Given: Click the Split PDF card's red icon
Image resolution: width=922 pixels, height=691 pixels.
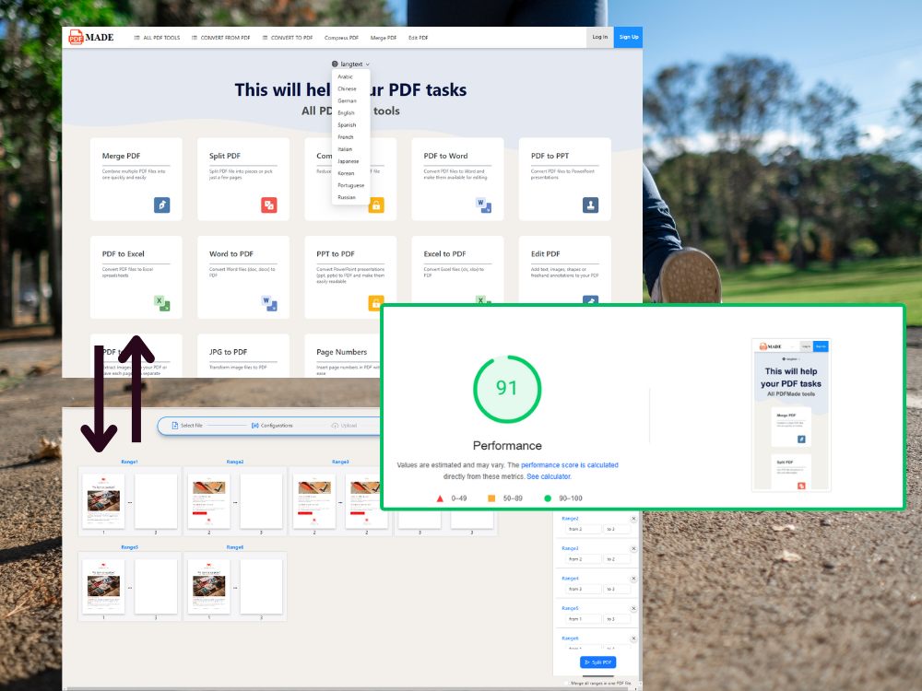Looking at the screenshot, I should [x=268, y=205].
